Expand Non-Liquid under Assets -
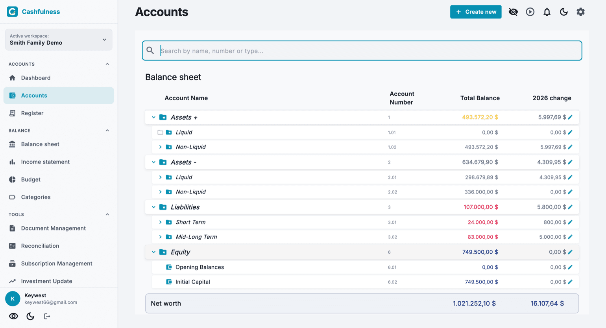The width and height of the screenshot is (606, 328). pyautogui.click(x=160, y=192)
